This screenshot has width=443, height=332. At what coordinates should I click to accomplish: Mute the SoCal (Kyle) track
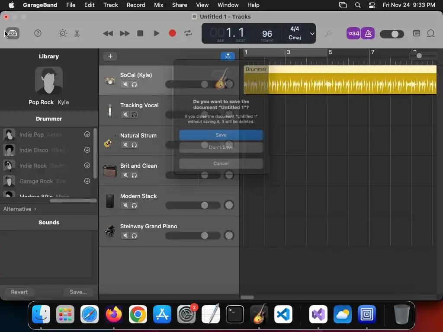(x=125, y=84)
